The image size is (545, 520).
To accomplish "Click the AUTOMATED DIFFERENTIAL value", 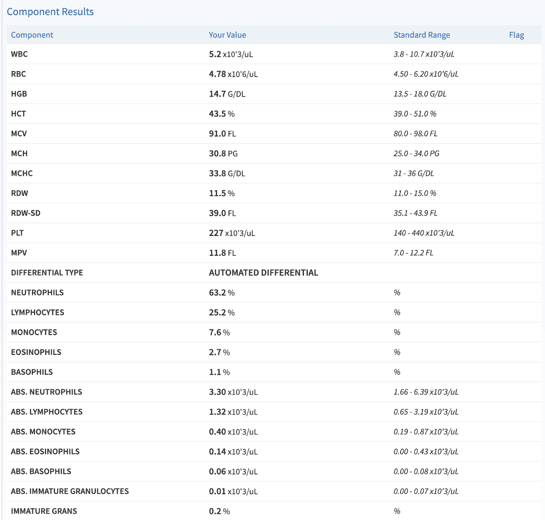I will (263, 273).
